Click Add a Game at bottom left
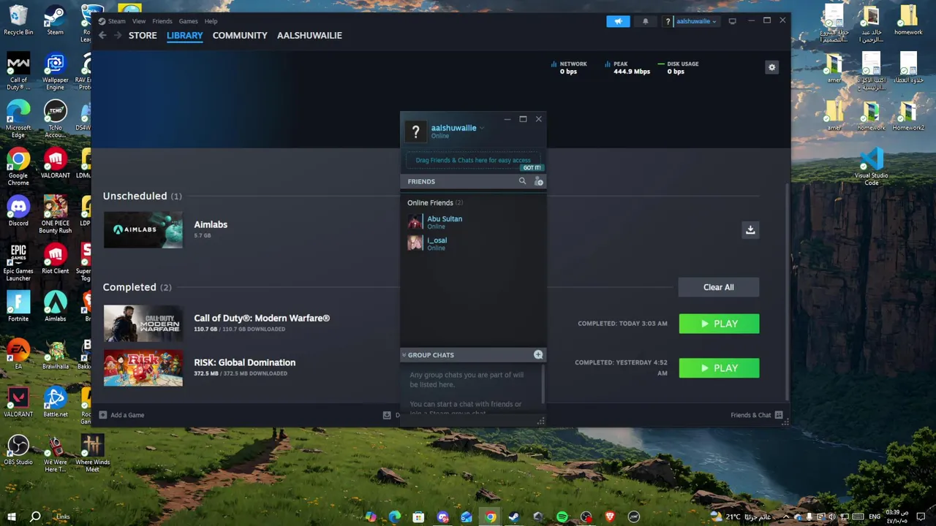The height and width of the screenshot is (526, 936). (x=122, y=415)
